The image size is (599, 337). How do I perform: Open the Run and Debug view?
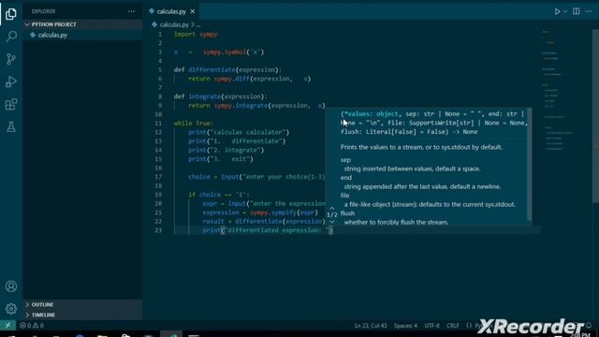pos(11,81)
